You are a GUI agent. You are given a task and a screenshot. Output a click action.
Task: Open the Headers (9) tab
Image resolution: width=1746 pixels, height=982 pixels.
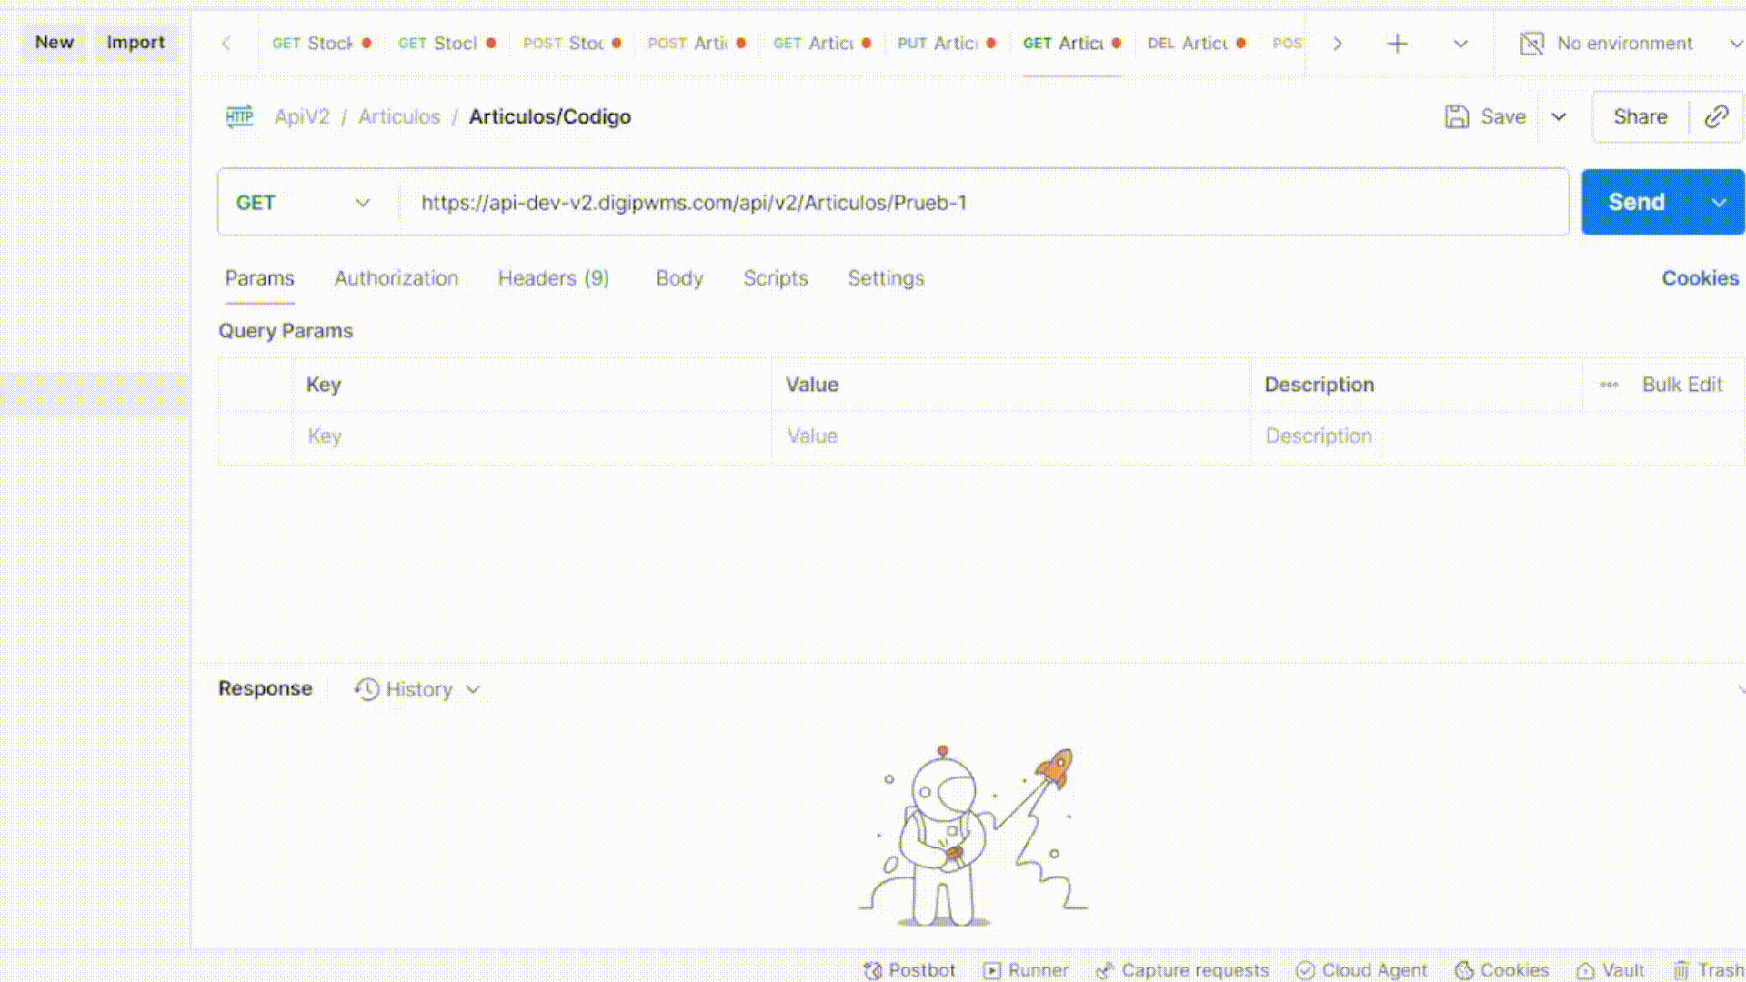click(553, 278)
